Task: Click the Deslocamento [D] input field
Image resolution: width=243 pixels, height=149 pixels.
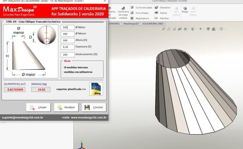Action: (68, 55)
